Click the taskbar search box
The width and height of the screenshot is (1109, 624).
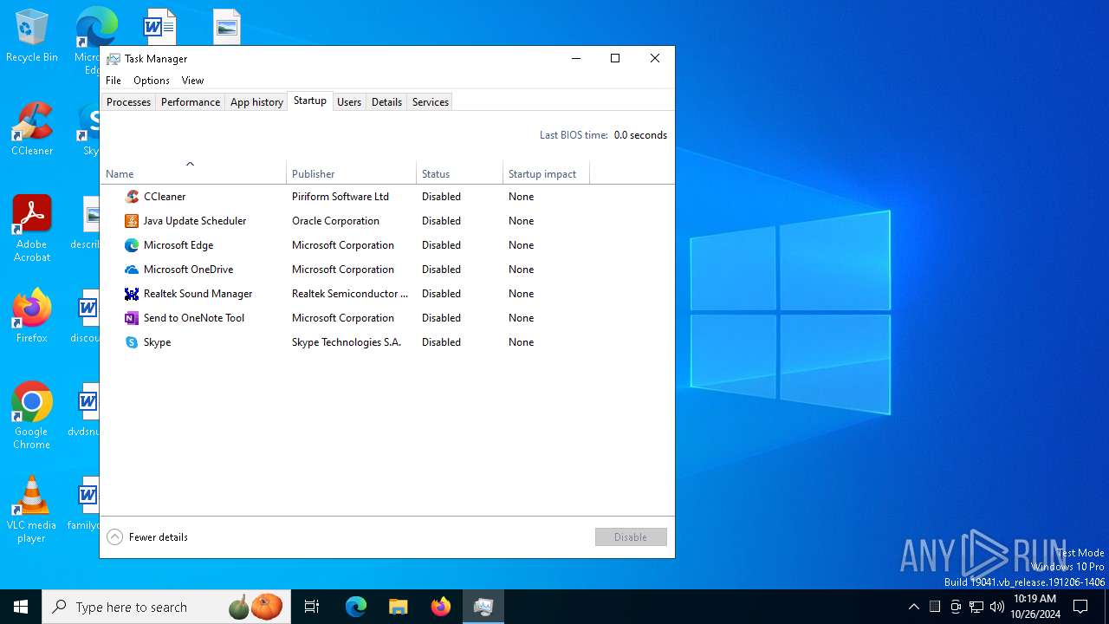pyautogui.click(x=165, y=607)
